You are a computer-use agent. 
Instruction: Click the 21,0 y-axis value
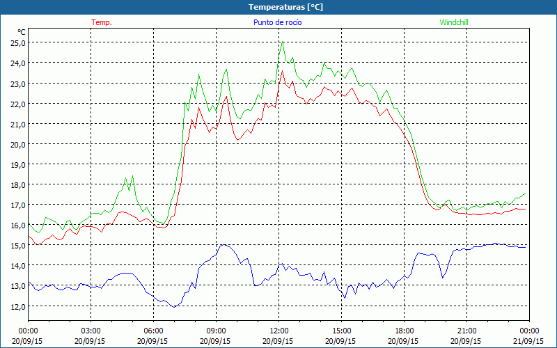[x=18, y=124]
